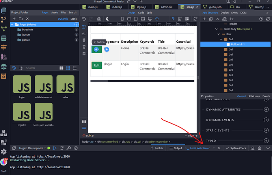Enable fit-to-view move arrows icon
Viewport: 272px width, 175px height.
tap(157, 19)
